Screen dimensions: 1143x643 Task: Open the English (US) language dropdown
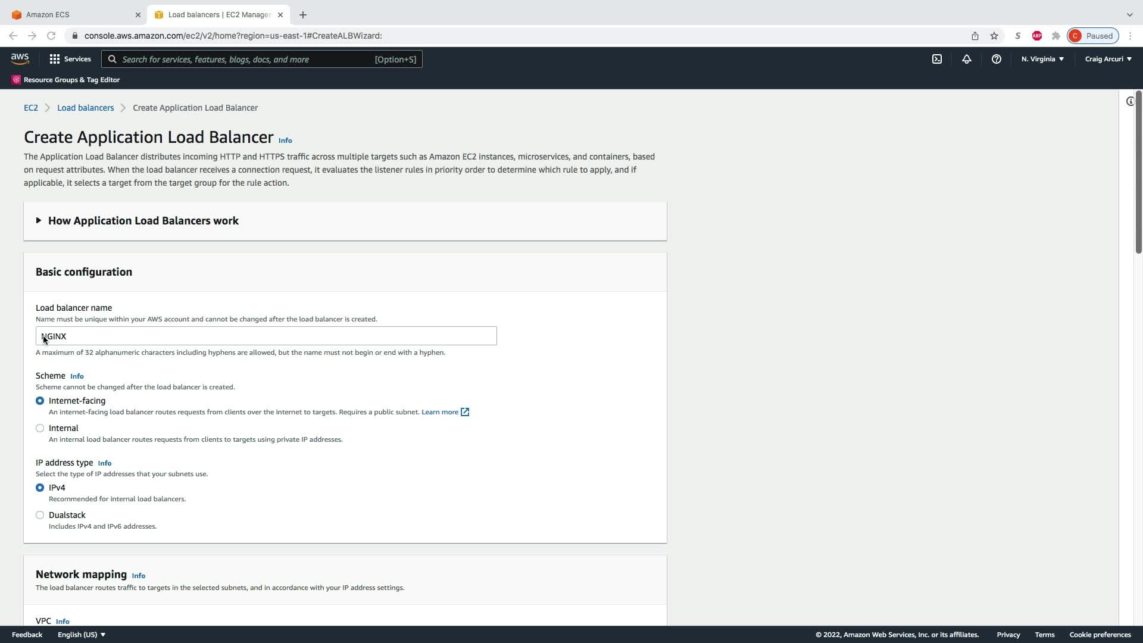[x=82, y=635]
